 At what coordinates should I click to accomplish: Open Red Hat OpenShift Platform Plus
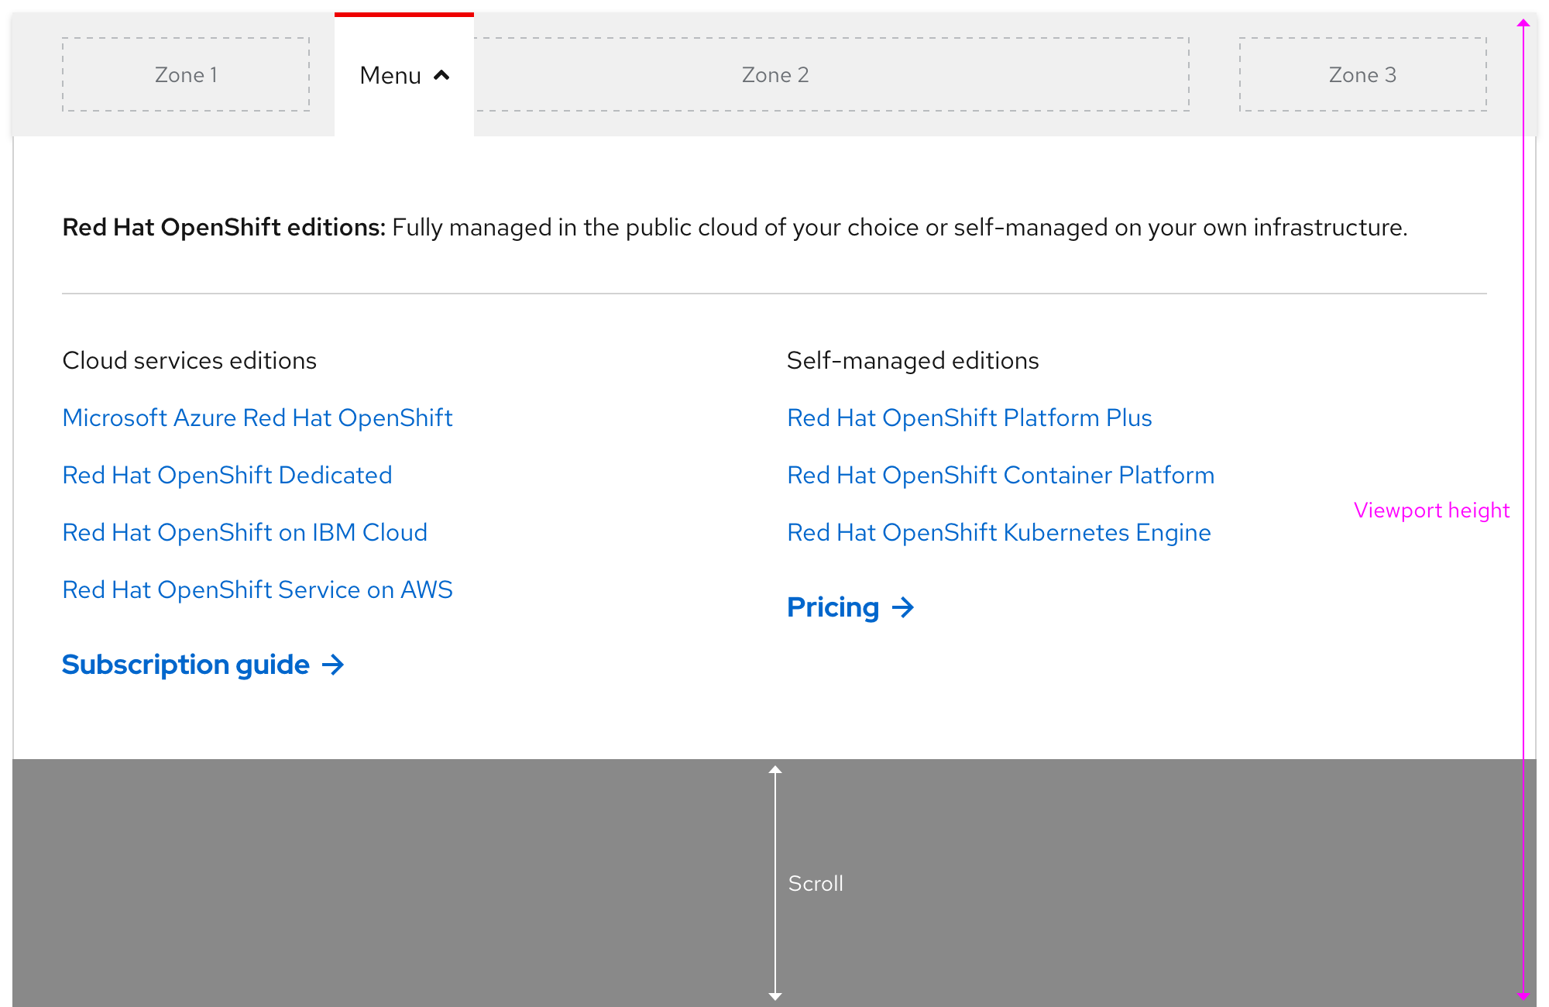click(970, 418)
